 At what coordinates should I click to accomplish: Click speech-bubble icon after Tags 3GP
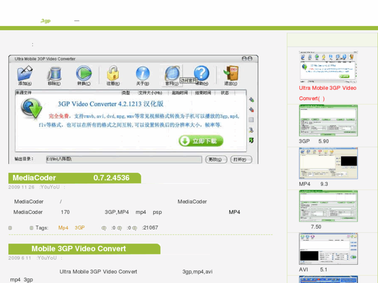click(104, 228)
